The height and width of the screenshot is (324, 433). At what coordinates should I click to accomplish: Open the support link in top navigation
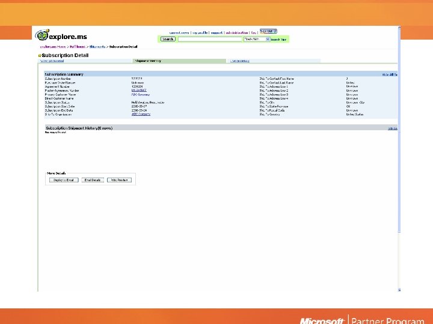pos(216,33)
